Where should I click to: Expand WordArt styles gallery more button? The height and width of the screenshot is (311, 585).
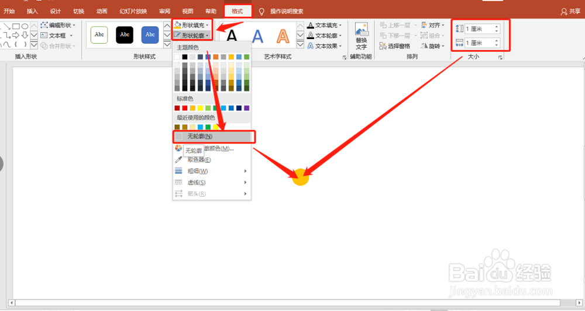coord(300,45)
